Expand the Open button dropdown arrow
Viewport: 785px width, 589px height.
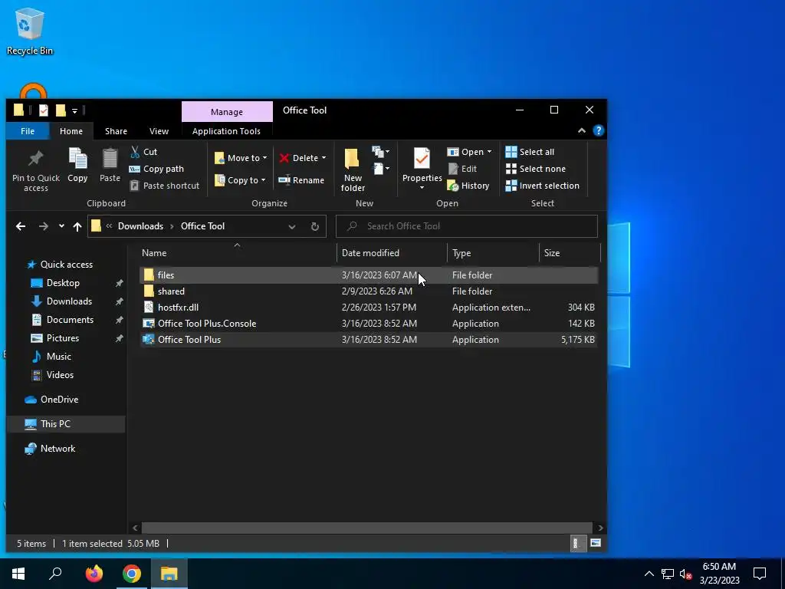coord(489,152)
